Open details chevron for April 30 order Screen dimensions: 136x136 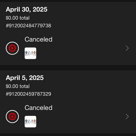127,48
